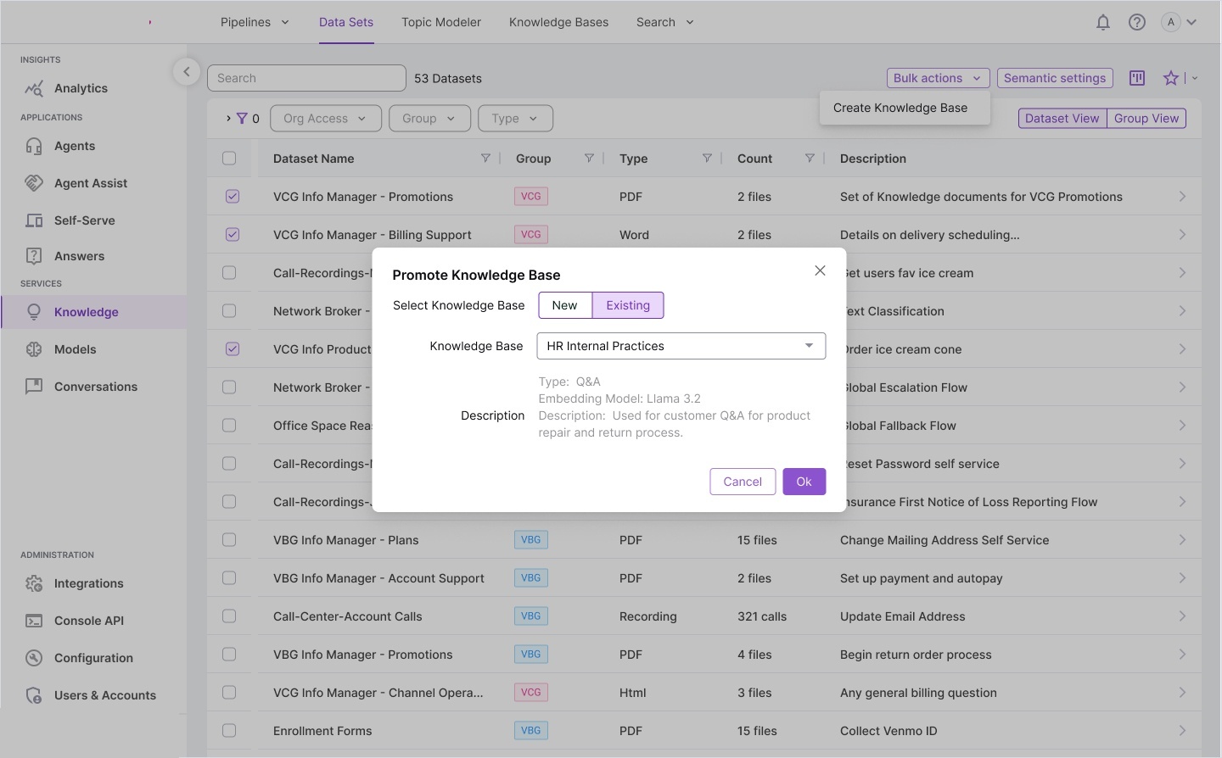
Task: Close the Promote Knowledge Base dialog
Action: point(820,270)
